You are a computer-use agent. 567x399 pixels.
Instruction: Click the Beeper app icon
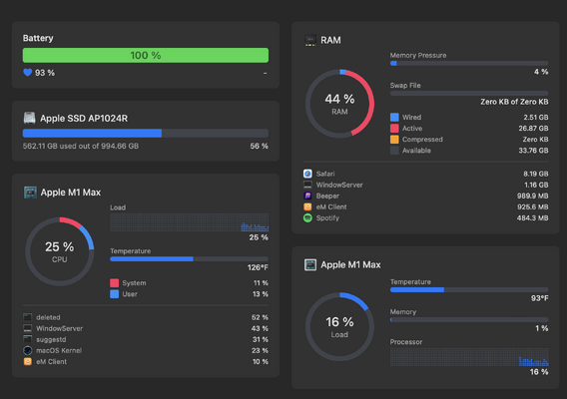(307, 196)
